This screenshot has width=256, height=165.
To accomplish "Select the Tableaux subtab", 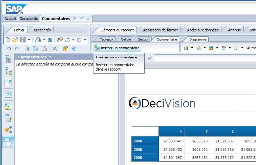I will click(x=107, y=39).
